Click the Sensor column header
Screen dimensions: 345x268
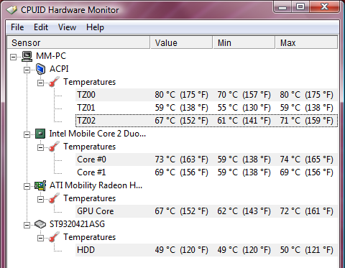[78, 42]
